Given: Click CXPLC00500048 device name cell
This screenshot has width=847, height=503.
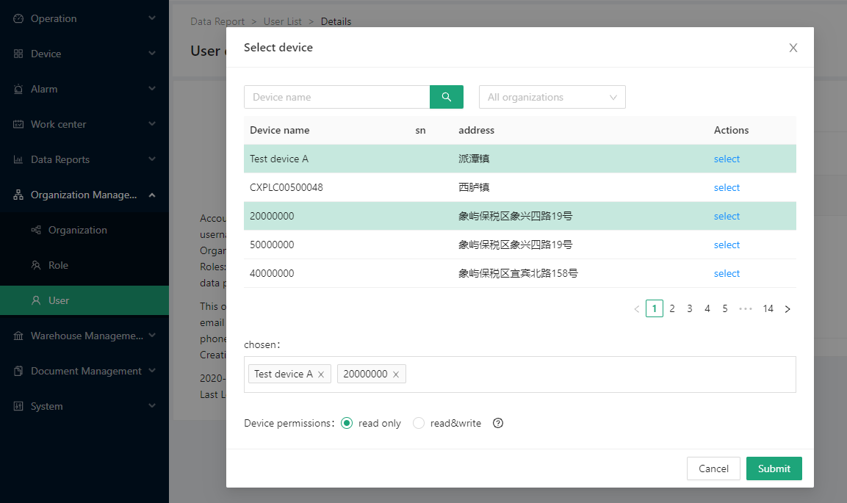Looking at the screenshot, I should (286, 187).
